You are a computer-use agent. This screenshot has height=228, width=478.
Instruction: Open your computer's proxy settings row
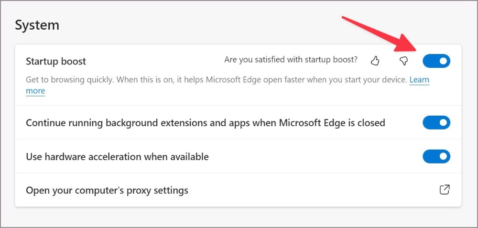pyautogui.click(x=238, y=190)
